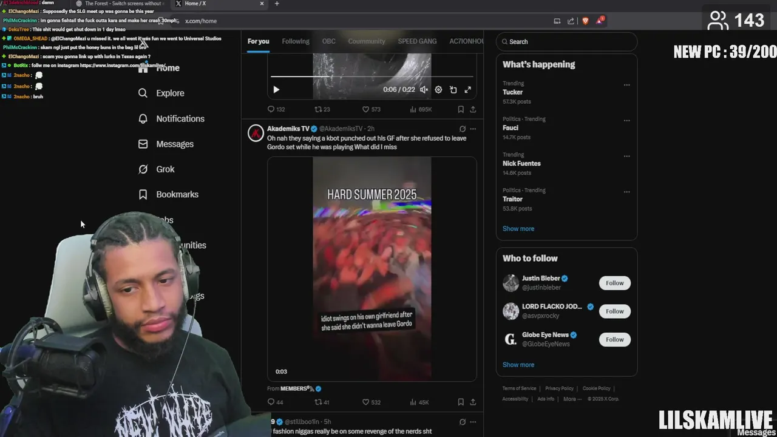
Task: Share the Akademiks TV post
Action: point(473,402)
